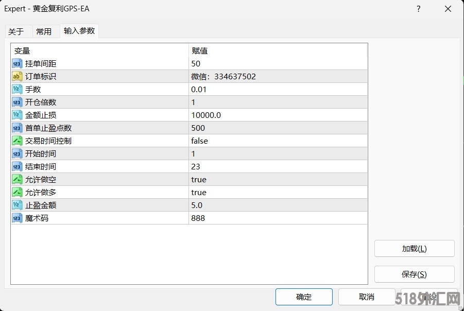Click the boolean icon beside 交易时间控制
Screen dimensions: 464x311
click(17, 141)
